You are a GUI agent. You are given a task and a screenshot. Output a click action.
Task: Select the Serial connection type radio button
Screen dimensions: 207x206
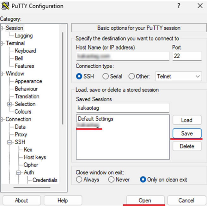point(106,76)
